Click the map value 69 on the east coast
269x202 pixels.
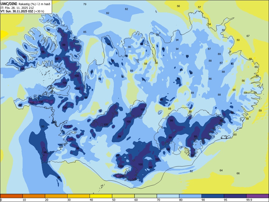coord(256,67)
